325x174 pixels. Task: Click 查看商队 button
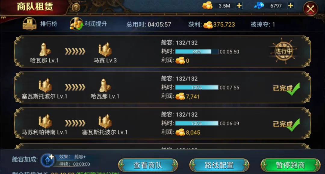pos(148,165)
